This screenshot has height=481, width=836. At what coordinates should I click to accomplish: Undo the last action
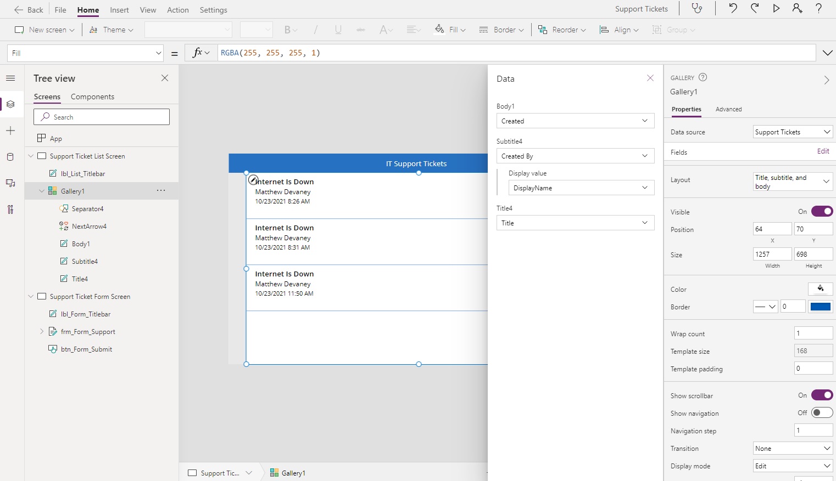pyautogui.click(x=734, y=8)
